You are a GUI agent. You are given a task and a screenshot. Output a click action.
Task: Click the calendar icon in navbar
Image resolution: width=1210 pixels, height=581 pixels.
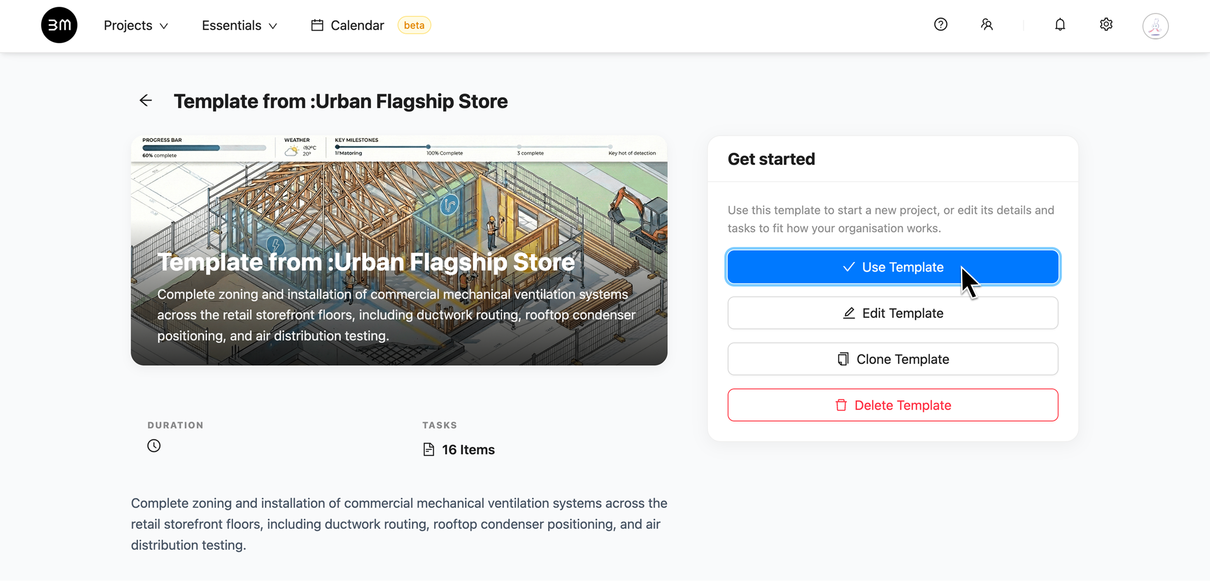(317, 25)
